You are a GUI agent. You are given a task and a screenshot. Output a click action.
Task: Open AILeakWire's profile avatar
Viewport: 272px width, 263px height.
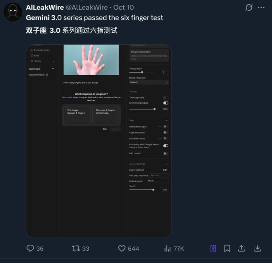(13, 12)
